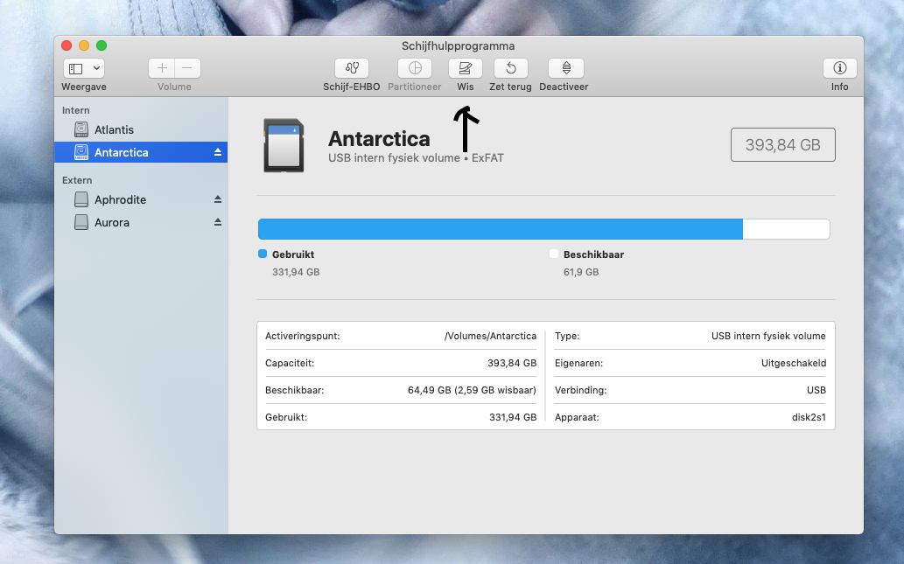The image size is (904, 564).
Task: Click the Schijf-EHBO first aid icon
Action: [351, 68]
